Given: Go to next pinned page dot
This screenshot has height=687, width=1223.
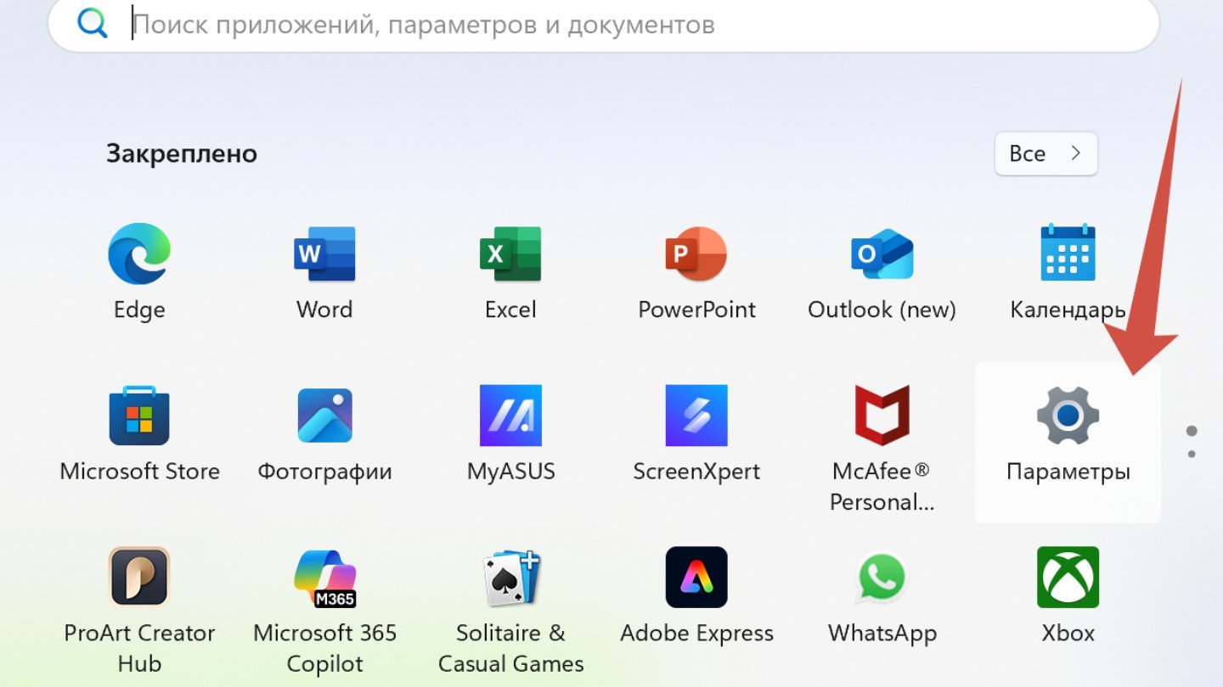Looking at the screenshot, I should tap(1192, 455).
